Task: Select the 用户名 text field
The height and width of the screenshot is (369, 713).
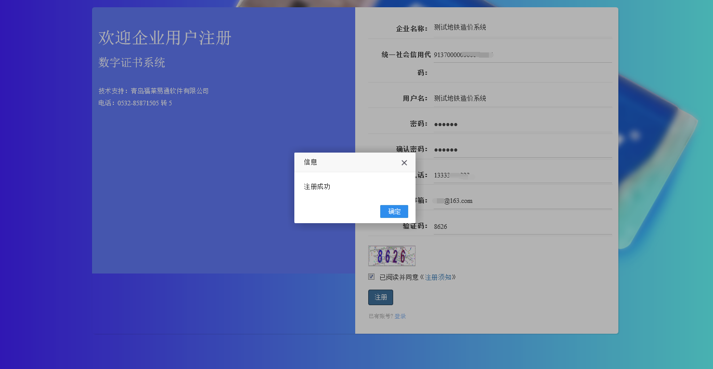Action: (522, 98)
